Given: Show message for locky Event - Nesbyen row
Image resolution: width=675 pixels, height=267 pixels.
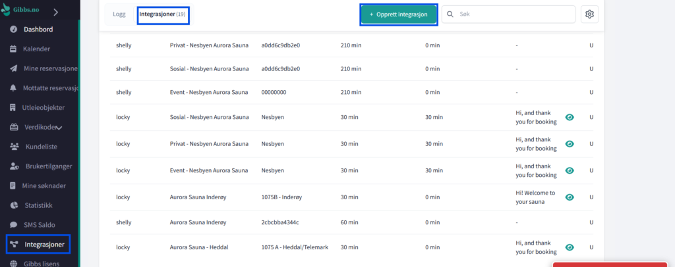Looking at the screenshot, I should [x=570, y=170].
